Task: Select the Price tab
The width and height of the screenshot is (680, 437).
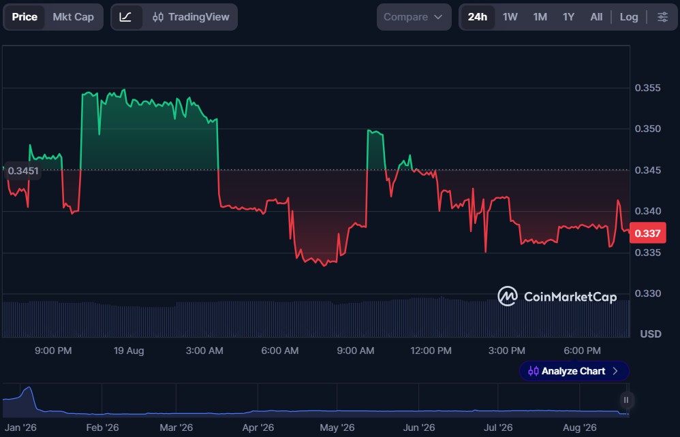Action: point(25,17)
